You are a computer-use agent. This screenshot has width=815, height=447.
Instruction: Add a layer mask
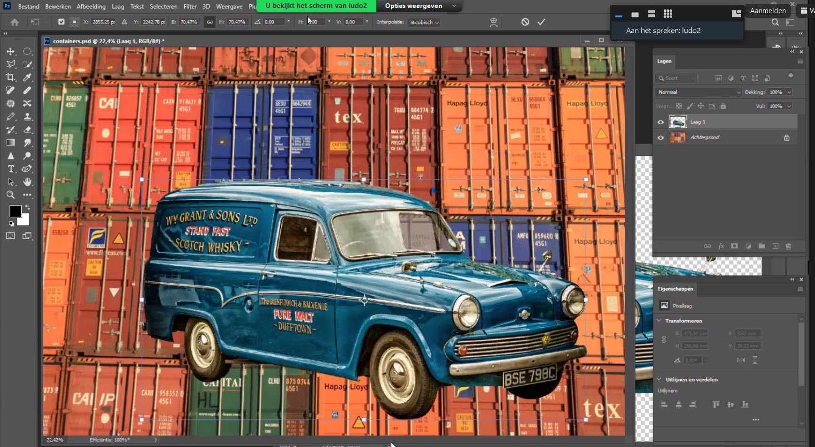[x=734, y=246]
